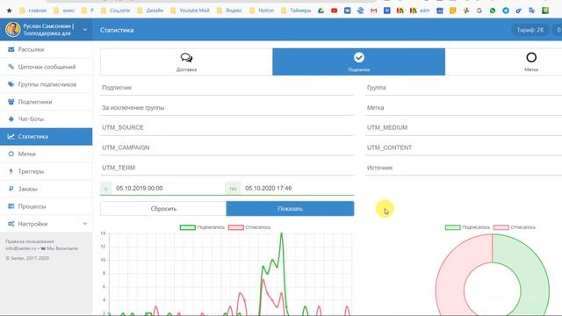Viewport: 562px width, 316px height.
Task: Click the end date field 05.10.2020 17:46
Action: (298, 188)
